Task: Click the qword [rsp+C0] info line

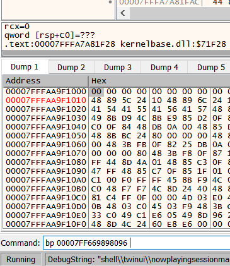Action: click(50, 35)
